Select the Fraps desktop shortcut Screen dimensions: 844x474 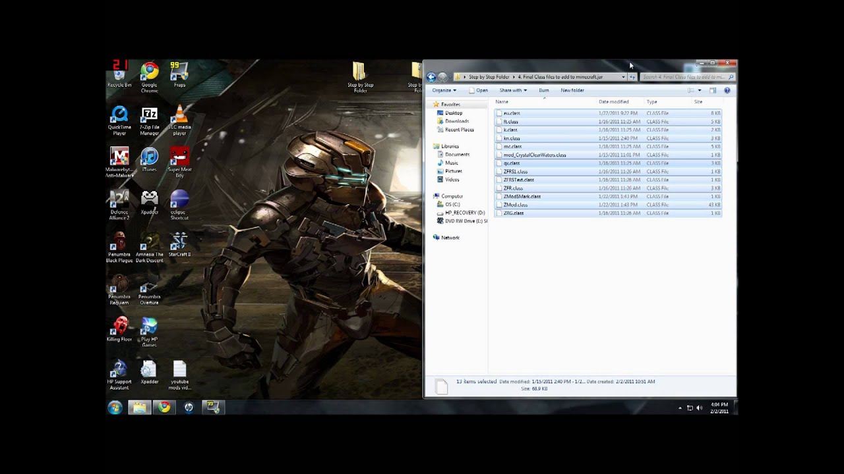click(x=179, y=74)
